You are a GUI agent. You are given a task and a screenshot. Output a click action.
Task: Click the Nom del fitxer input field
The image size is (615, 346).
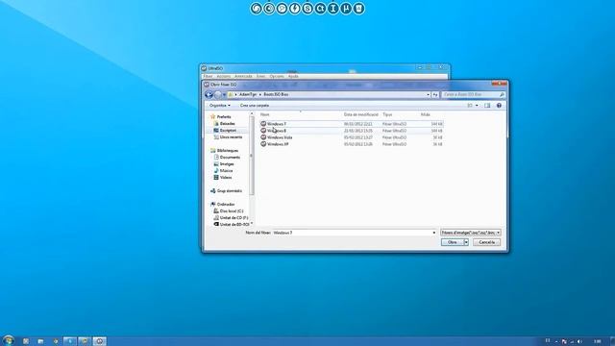[x=355, y=233]
